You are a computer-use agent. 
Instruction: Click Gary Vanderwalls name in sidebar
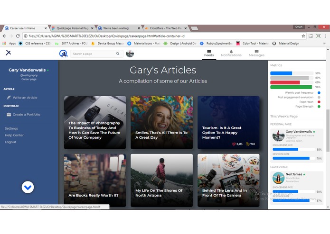coord(27,70)
